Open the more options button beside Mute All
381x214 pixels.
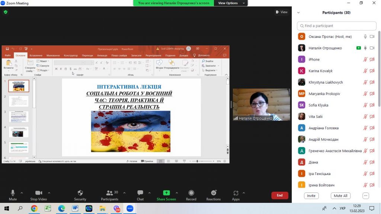366,196
